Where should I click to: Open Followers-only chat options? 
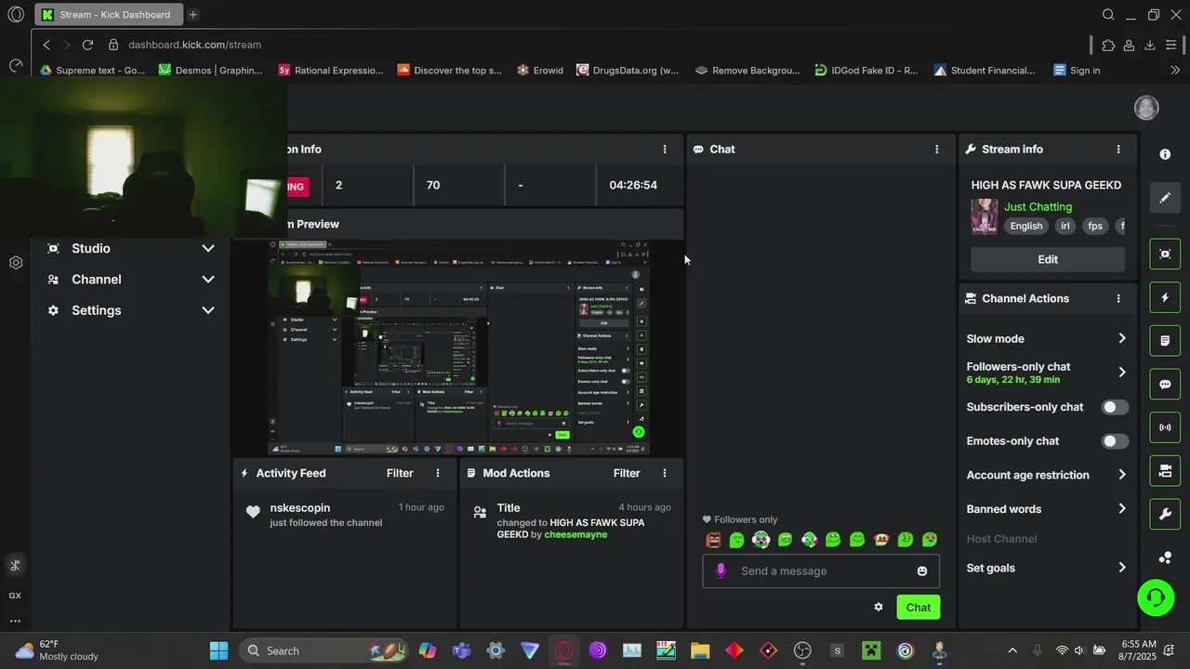[x=1047, y=372]
